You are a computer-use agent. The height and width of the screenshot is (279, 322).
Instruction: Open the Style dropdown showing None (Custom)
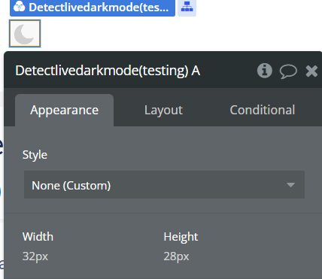[x=164, y=185]
